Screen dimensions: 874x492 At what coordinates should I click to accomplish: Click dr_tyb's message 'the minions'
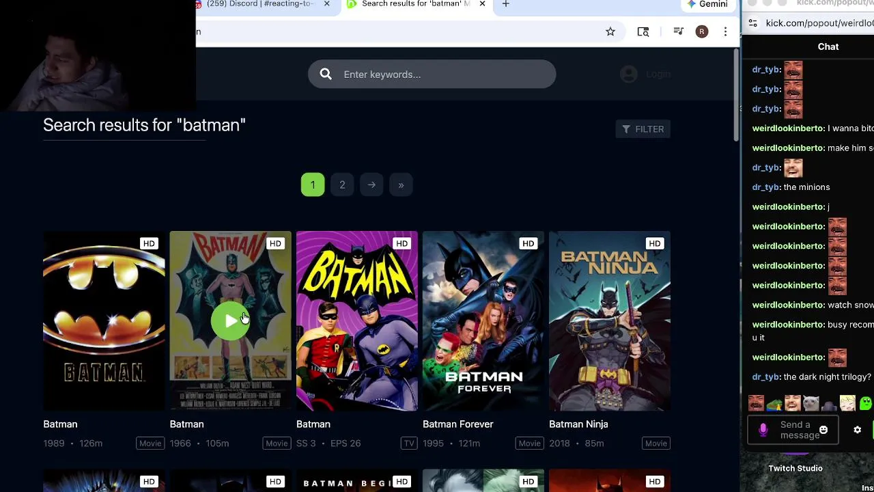click(x=806, y=187)
